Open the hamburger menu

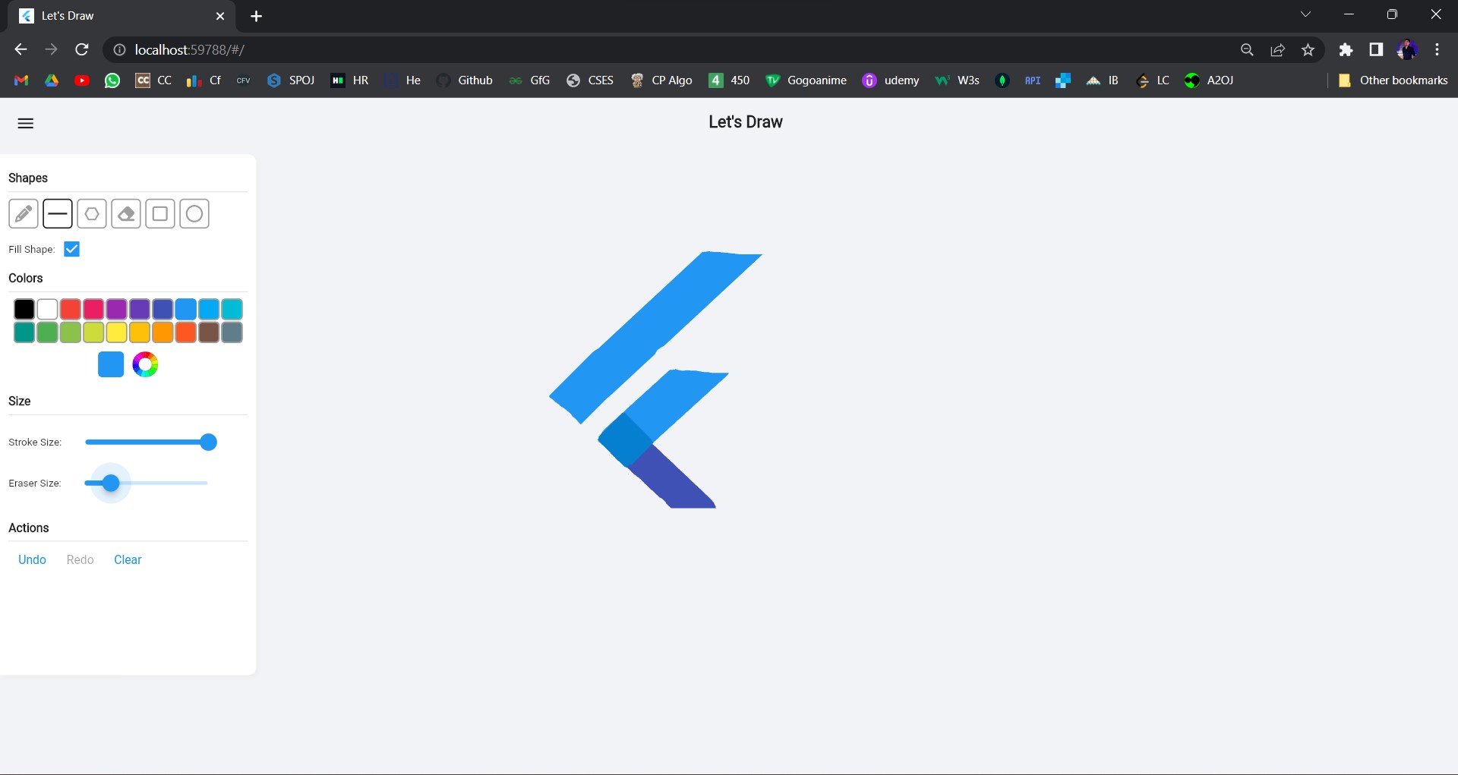coord(26,124)
